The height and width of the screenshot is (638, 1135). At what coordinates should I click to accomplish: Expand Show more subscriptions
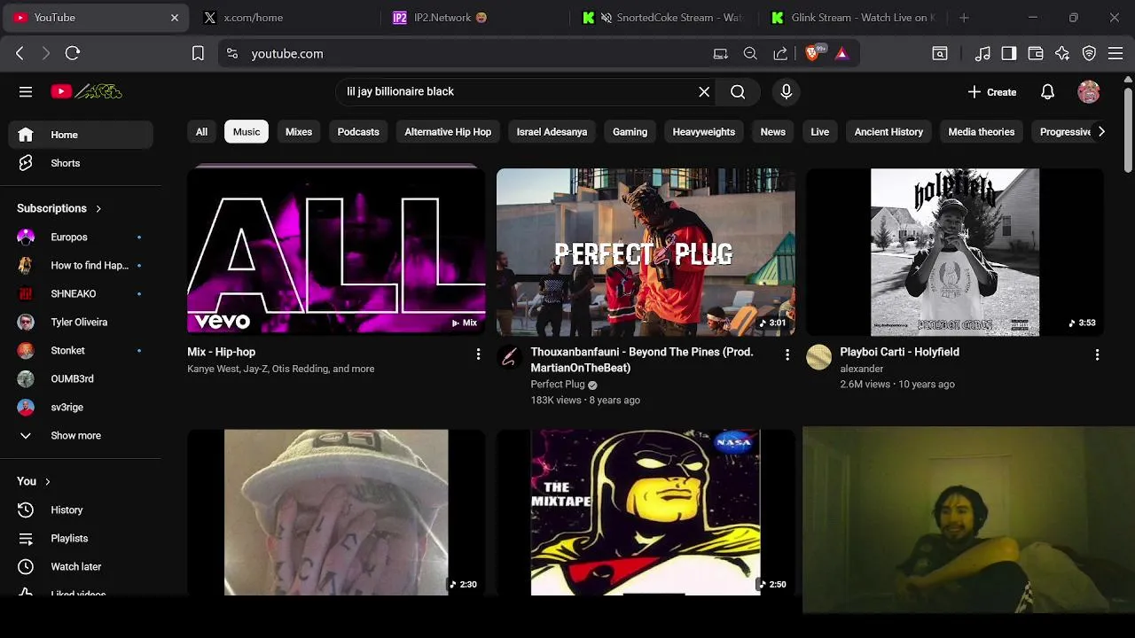point(81,435)
